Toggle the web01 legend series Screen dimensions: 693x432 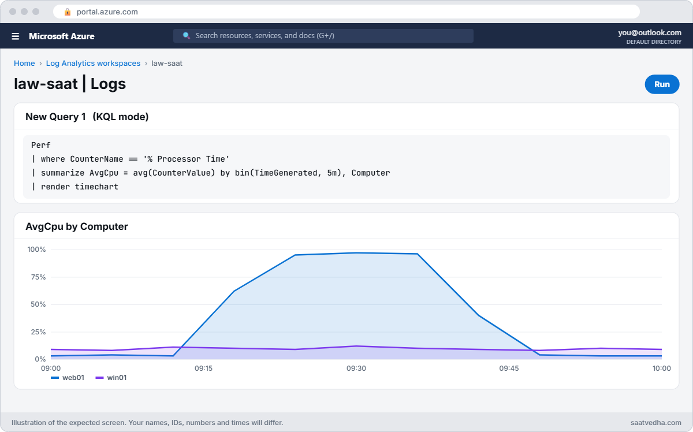pos(68,378)
